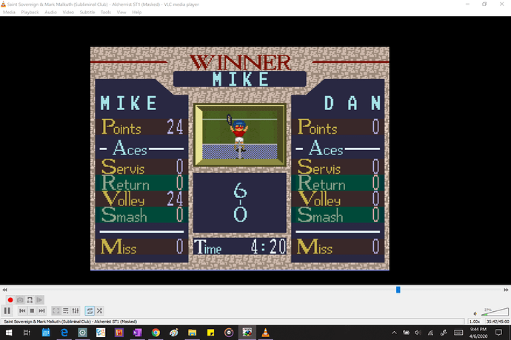Click the 1.00x playback speed indicator
Viewport: 511px width, 340px height.
(475, 322)
